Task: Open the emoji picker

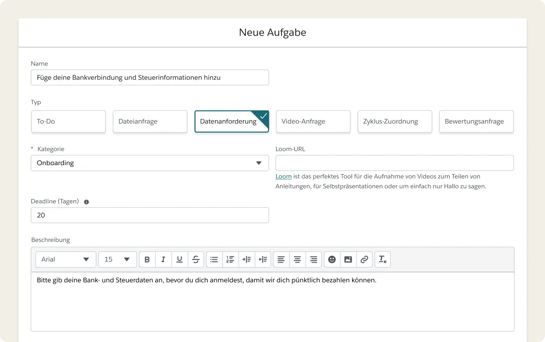Action: (332, 259)
